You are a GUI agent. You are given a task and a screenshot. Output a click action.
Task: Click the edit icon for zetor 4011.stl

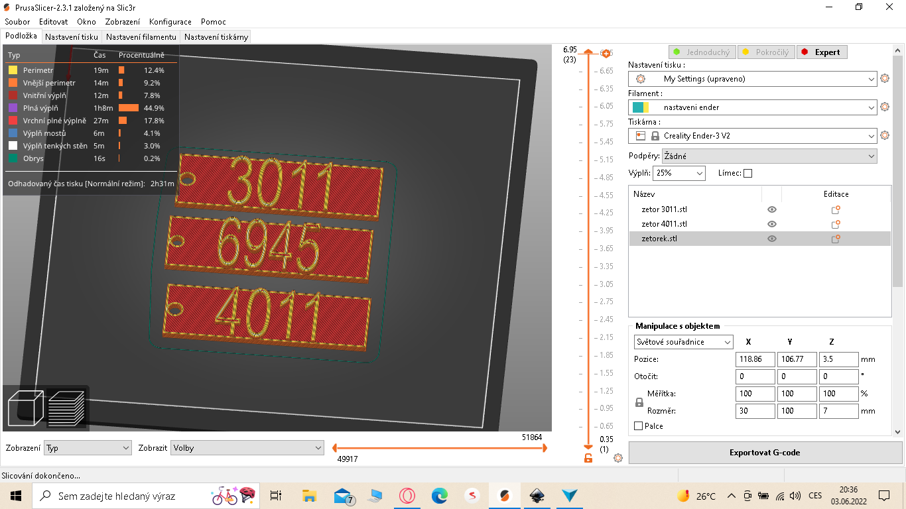(x=836, y=224)
